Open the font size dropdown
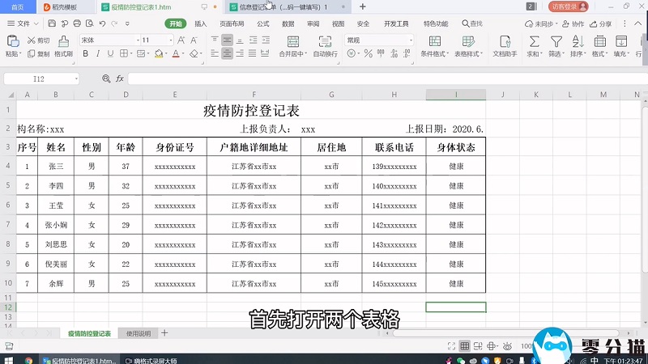The height and width of the screenshot is (364, 648). [x=168, y=40]
